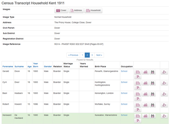170x124 pixels.
Task: Open household image for Basil Heaback
Action: pos(138,94)
